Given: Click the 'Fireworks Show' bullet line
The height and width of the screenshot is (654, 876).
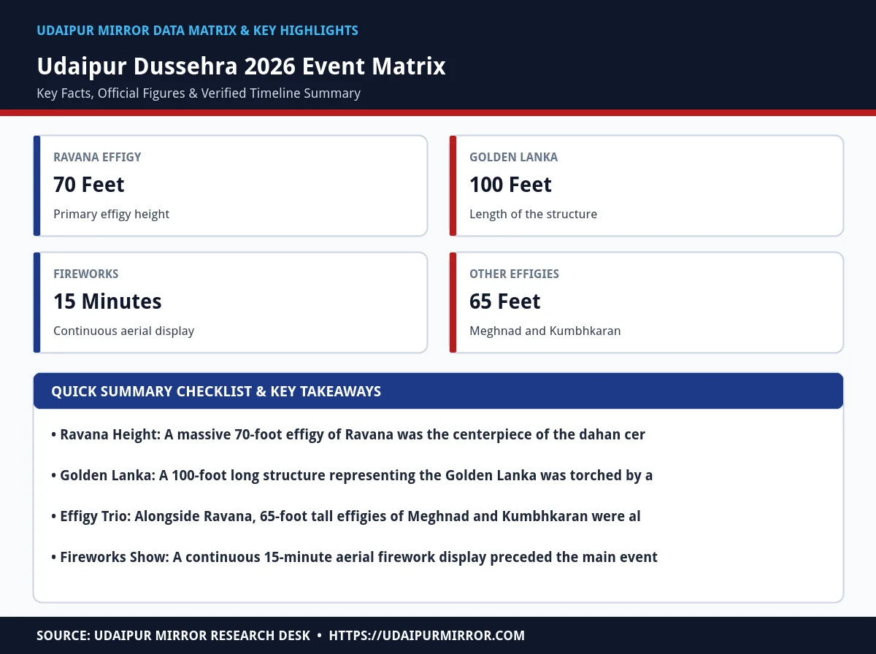Looking at the screenshot, I should pyautogui.click(x=354, y=557).
